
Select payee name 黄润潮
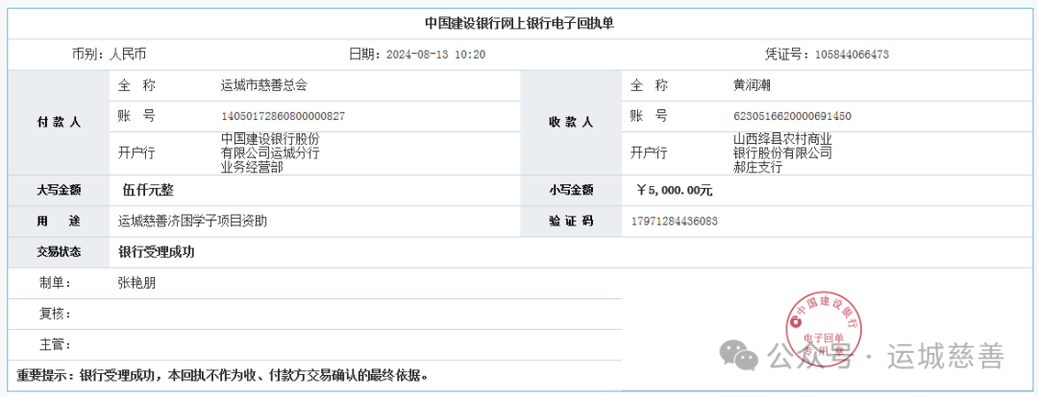(752, 85)
